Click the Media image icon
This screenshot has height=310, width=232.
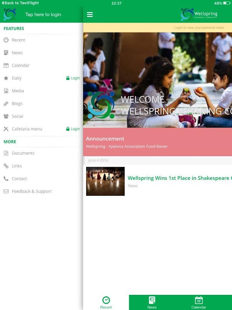point(6,91)
